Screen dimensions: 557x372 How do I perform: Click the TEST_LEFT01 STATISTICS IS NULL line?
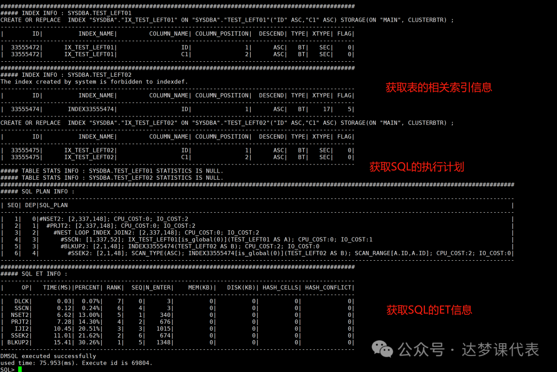(112, 171)
